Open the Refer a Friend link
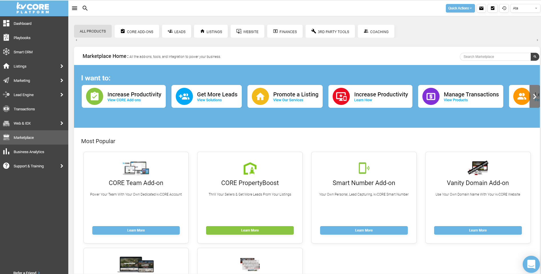The image size is (541, 274). click(x=26, y=273)
